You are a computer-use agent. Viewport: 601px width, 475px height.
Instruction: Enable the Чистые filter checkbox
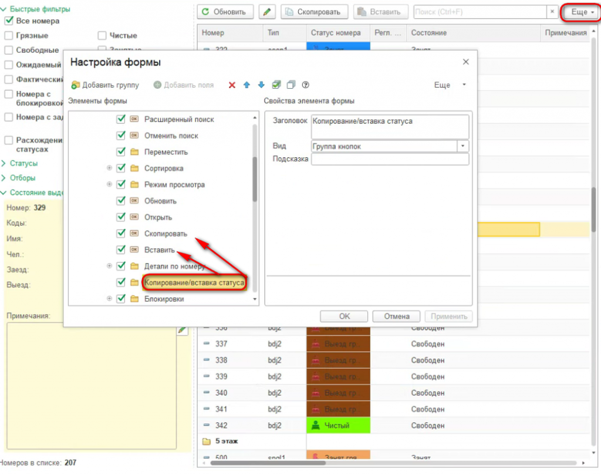tap(102, 36)
